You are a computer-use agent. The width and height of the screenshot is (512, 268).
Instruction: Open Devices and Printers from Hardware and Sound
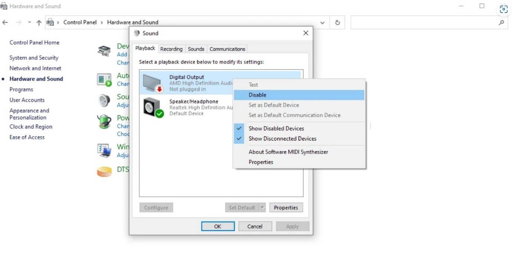coord(104,51)
